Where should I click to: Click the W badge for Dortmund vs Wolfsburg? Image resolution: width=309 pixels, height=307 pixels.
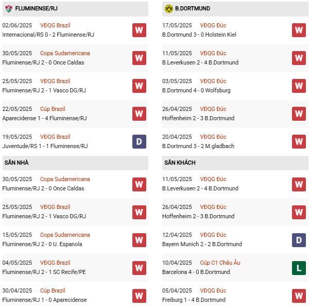point(299,86)
